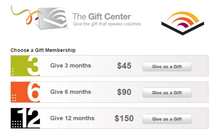Click the silver gift tag icon
The width and height of the screenshot is (214, 133).
tap(53, 18)
